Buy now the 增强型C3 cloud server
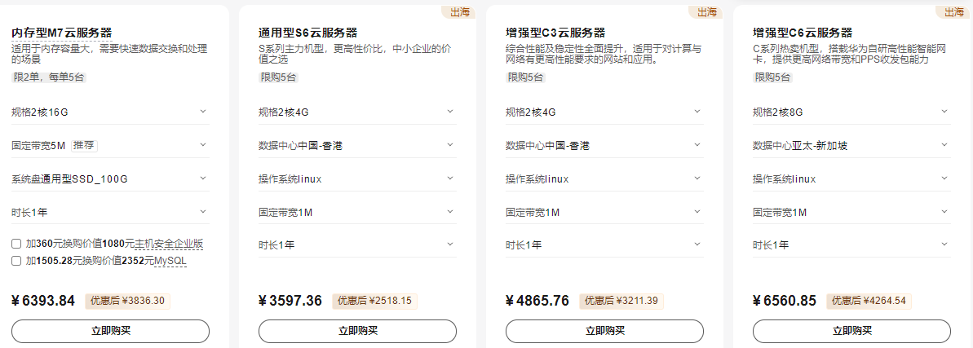The image size is (973, 348). pos(604,331)
